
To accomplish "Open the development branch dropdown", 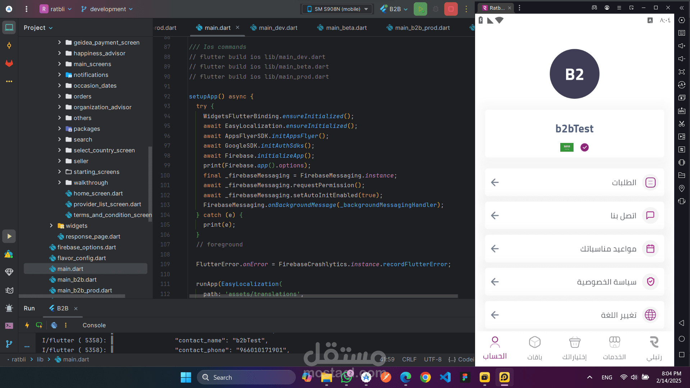I will [x=107, y=9].
